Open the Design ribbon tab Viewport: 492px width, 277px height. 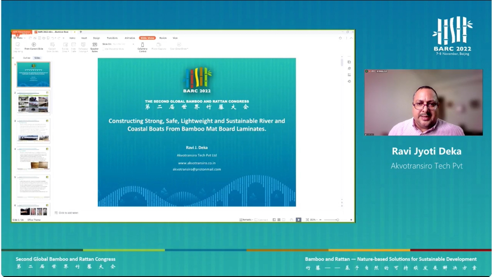point(96,38)
